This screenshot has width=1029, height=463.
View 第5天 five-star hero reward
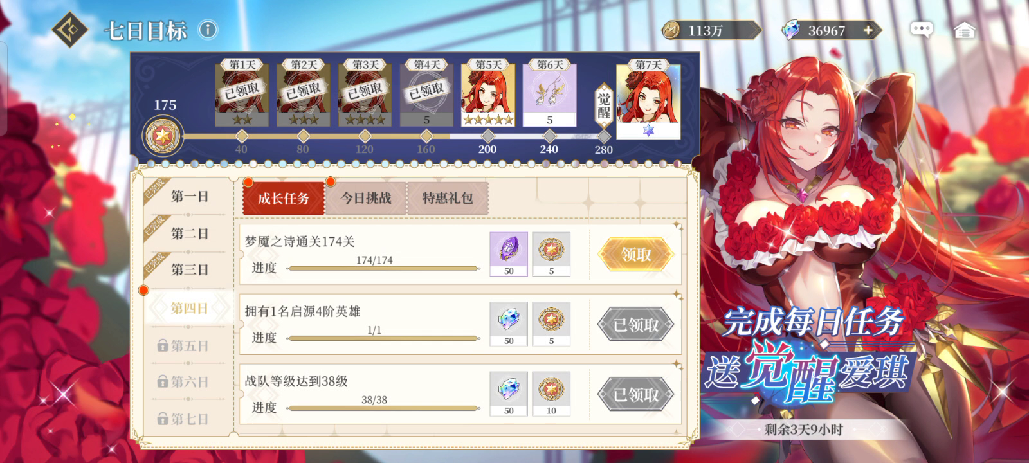[487, 95]
